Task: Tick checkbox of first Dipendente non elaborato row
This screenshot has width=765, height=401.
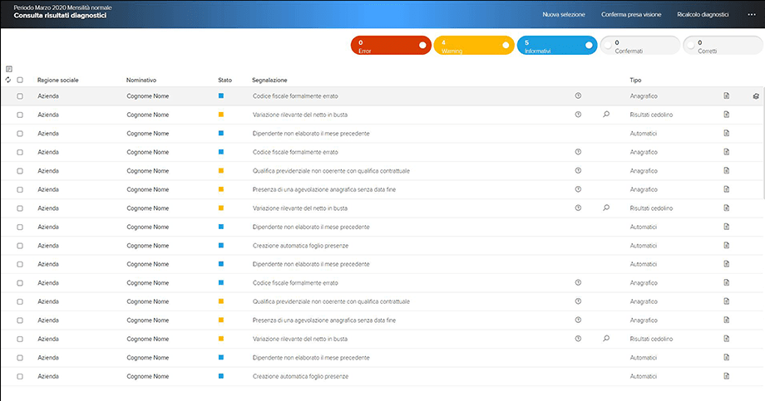Action: coord(20,133)
